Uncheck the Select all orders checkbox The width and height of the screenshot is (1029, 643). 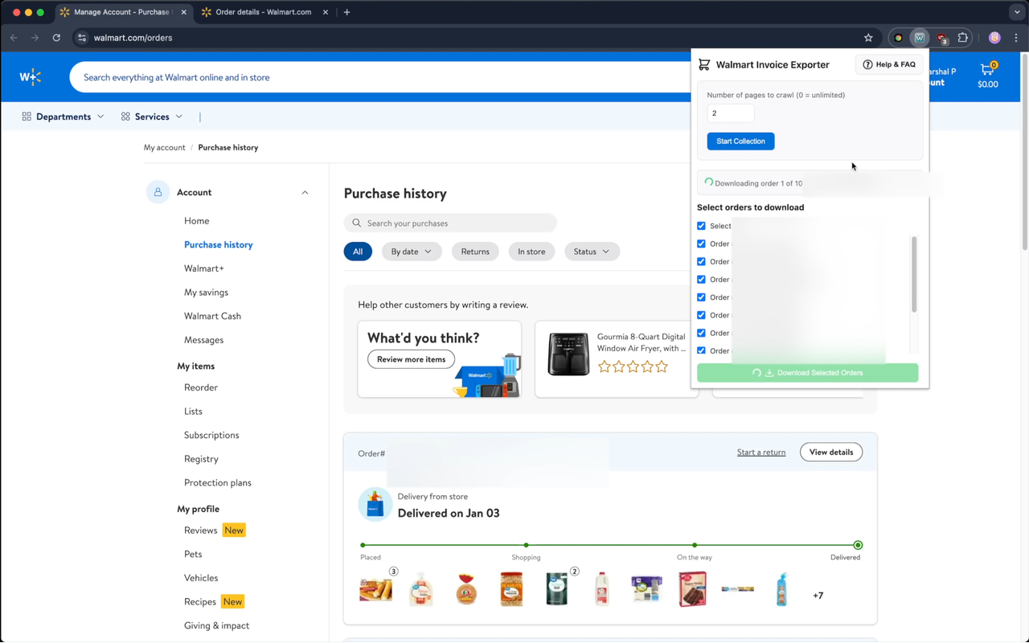pyautogui.click(x=701, y=226)
